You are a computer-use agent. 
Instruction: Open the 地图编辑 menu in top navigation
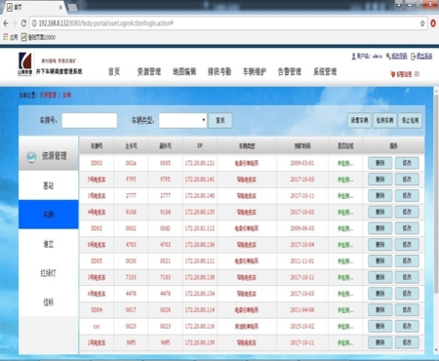coord(184,71)
